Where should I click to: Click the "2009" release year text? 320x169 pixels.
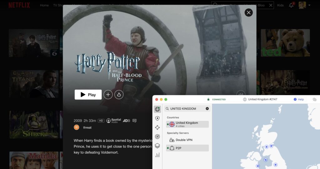click(x=78, y=121)
